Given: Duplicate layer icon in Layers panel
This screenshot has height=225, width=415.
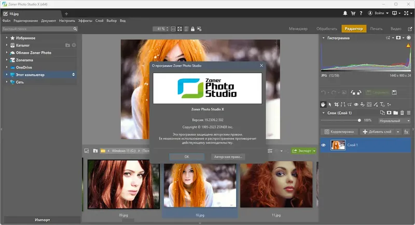Looking at the screenshot, I should click(x=382, y=112).
